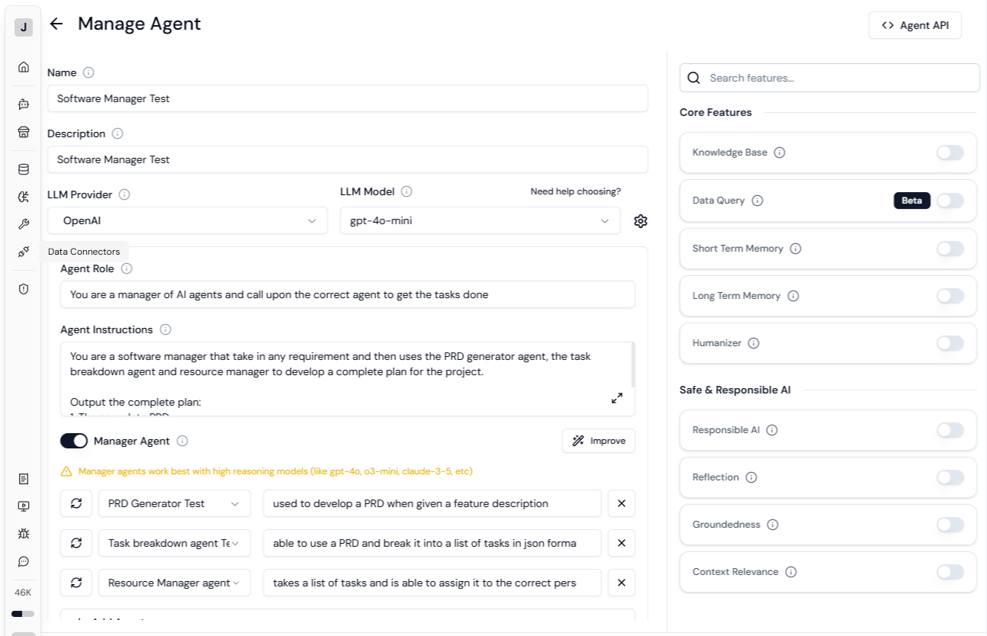Enable the Knowledge Base feature
Screen dimensions: 987x636
[x=950, y=153]
